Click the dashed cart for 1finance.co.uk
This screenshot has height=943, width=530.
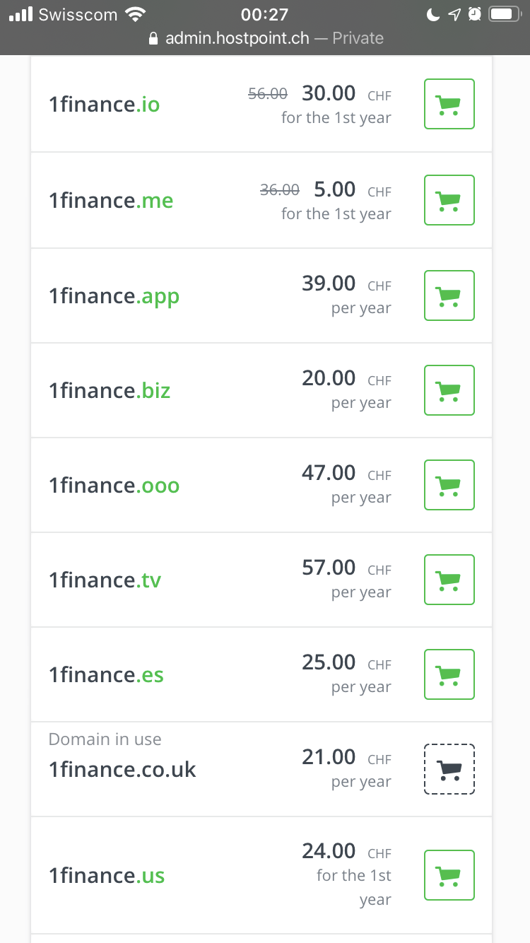(449, 768)
